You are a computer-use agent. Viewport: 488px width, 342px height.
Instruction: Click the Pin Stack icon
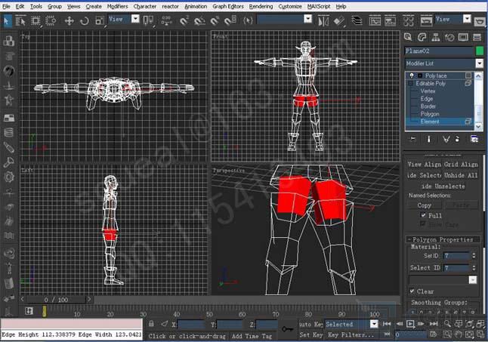pyautogui.click(x=412, y=139)
